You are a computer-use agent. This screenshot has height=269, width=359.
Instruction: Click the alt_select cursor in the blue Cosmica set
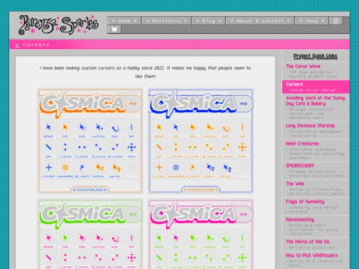192,167
